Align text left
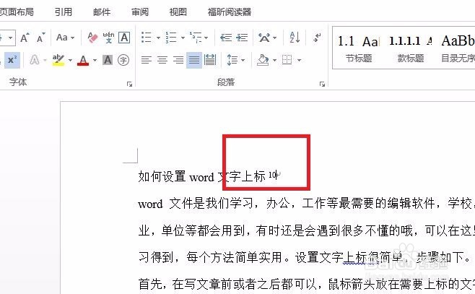The height and width of the screenshot is (294, 475). 147,60
